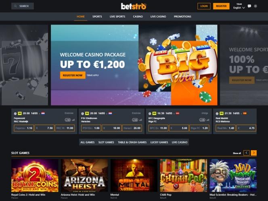Switch to Table & Crash Games filter
Viewport: 268px width, 201px height.
tap(132, 142)
